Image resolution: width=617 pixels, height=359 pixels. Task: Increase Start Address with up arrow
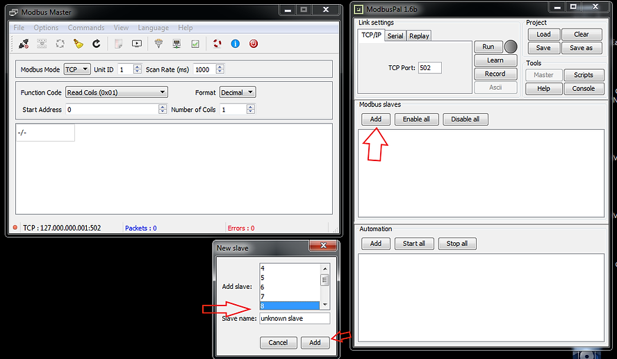click(x=163, y=107)
